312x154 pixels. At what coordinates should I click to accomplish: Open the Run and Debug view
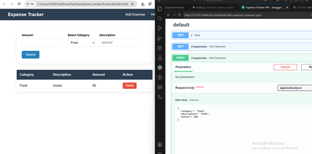[160, 38]
